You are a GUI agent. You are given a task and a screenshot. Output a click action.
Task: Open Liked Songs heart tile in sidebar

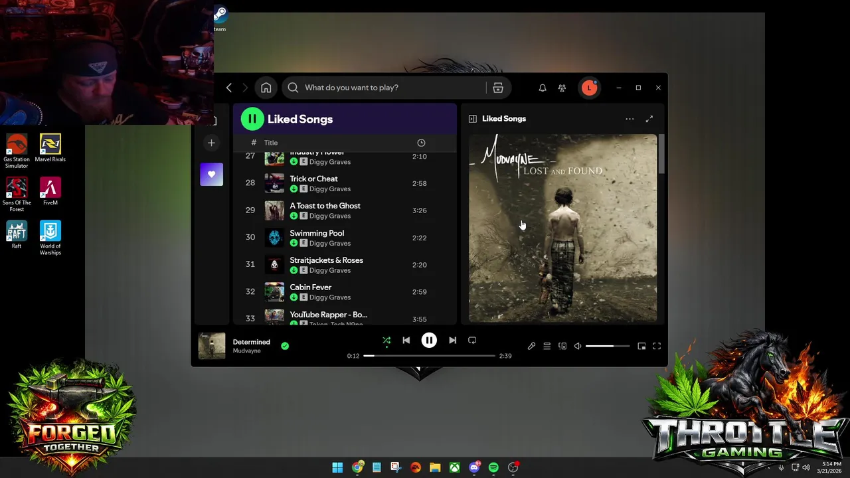211,175
